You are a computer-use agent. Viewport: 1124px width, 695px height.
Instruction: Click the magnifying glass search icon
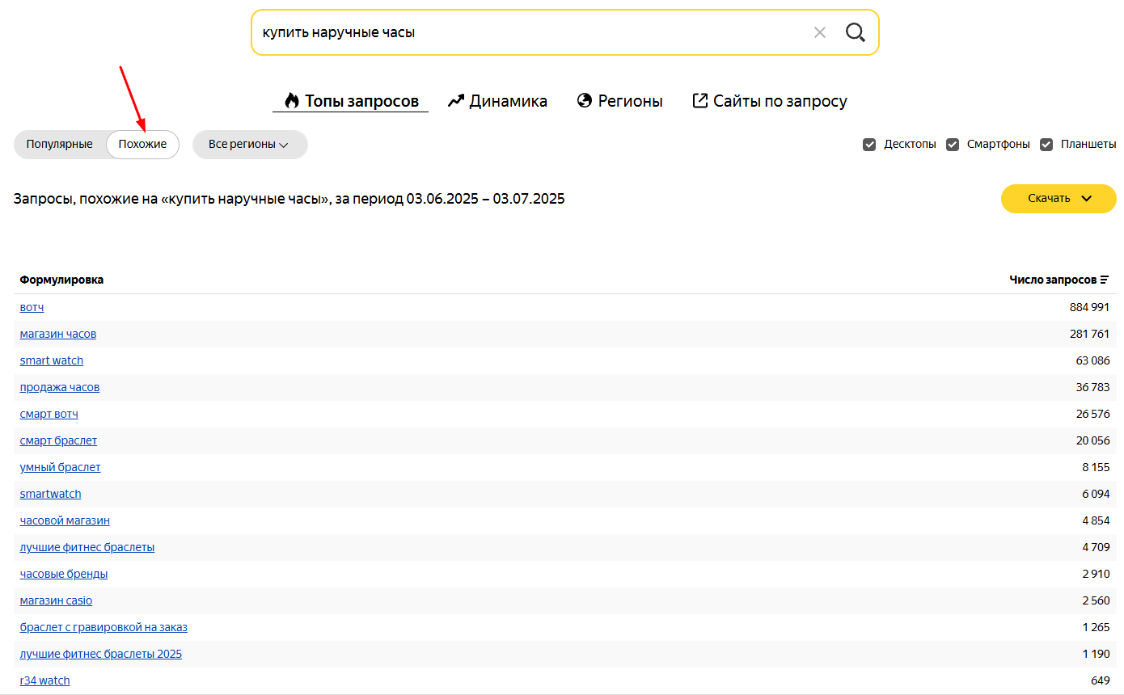855,32
